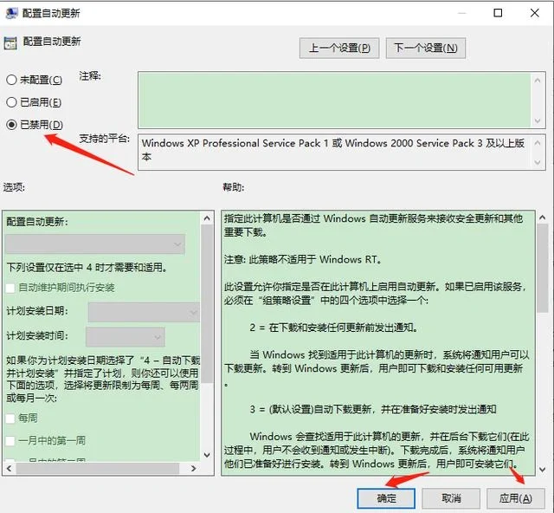Open the 计划安装时间 dropdown
Image resolution: width=554 pixels, height=513 pixels.
(x=125, y=337)
